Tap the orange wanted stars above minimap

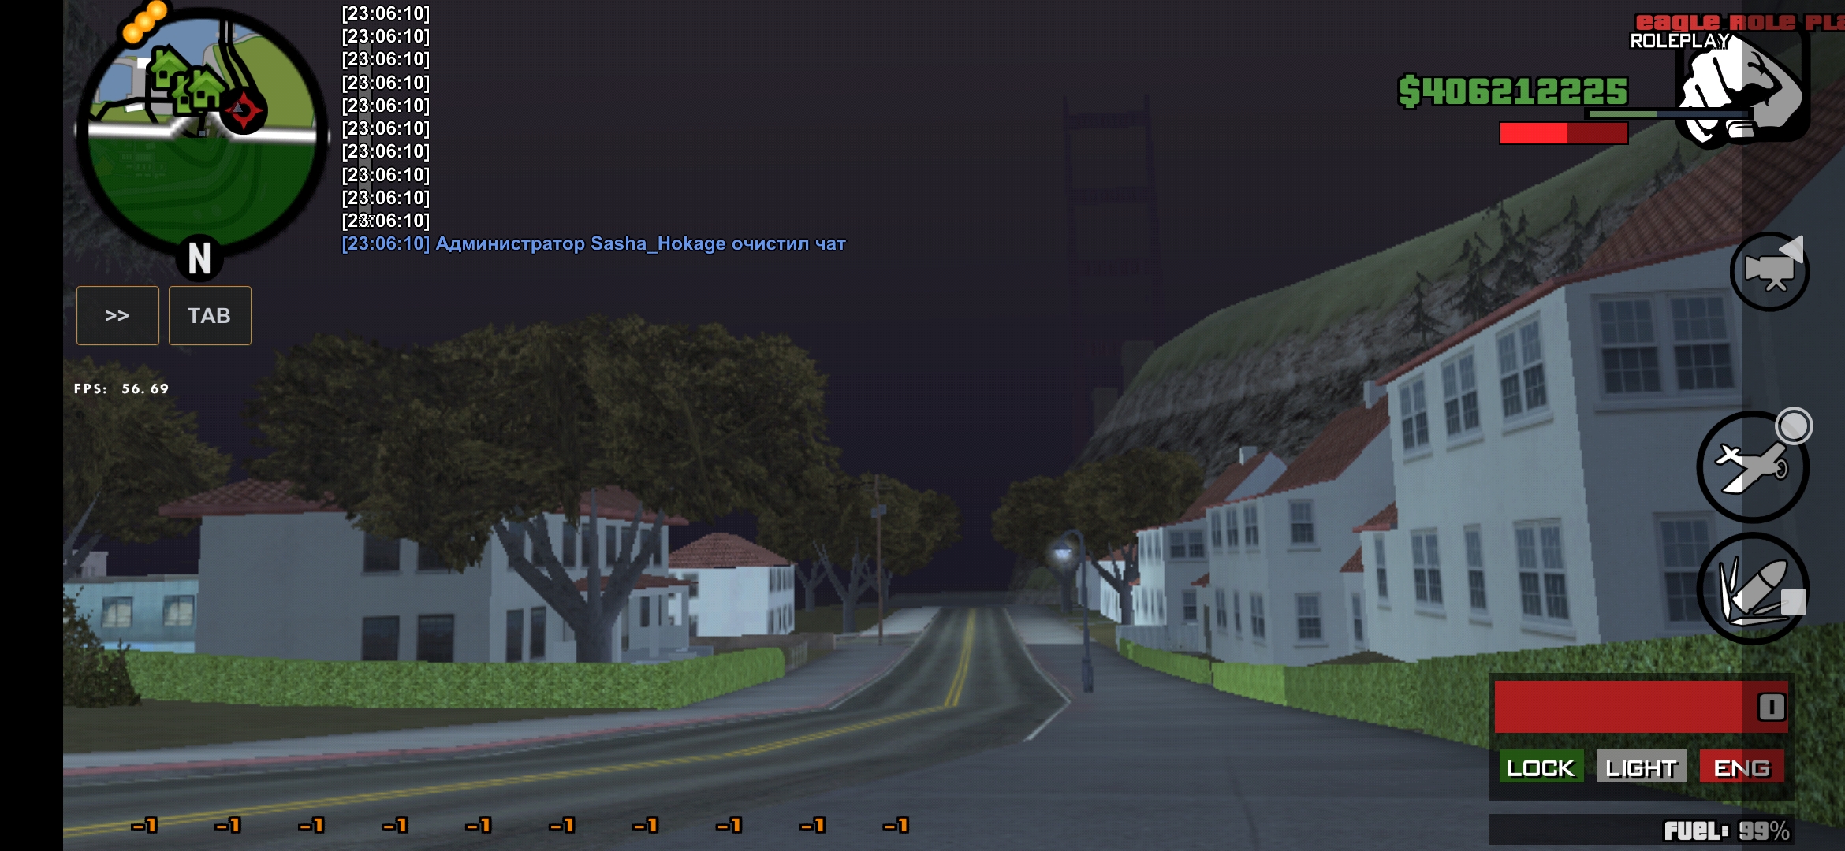point(144,21)
